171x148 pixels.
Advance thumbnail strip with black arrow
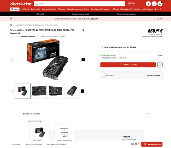[82, 91]
